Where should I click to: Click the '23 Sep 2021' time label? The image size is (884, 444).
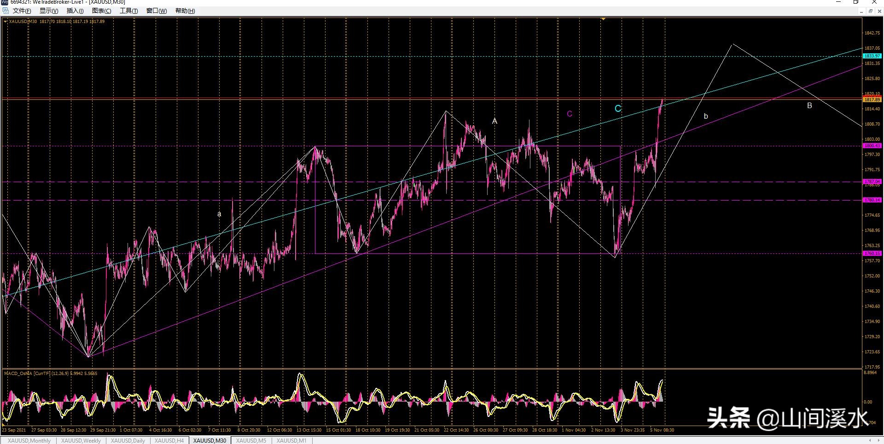tap(14, 430)
